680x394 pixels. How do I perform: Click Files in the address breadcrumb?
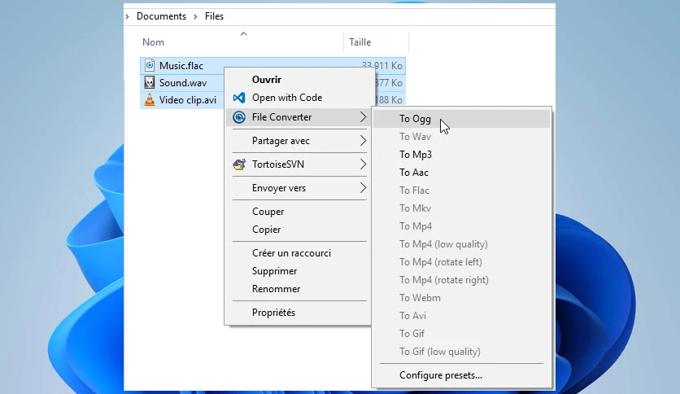click(214, 16)
